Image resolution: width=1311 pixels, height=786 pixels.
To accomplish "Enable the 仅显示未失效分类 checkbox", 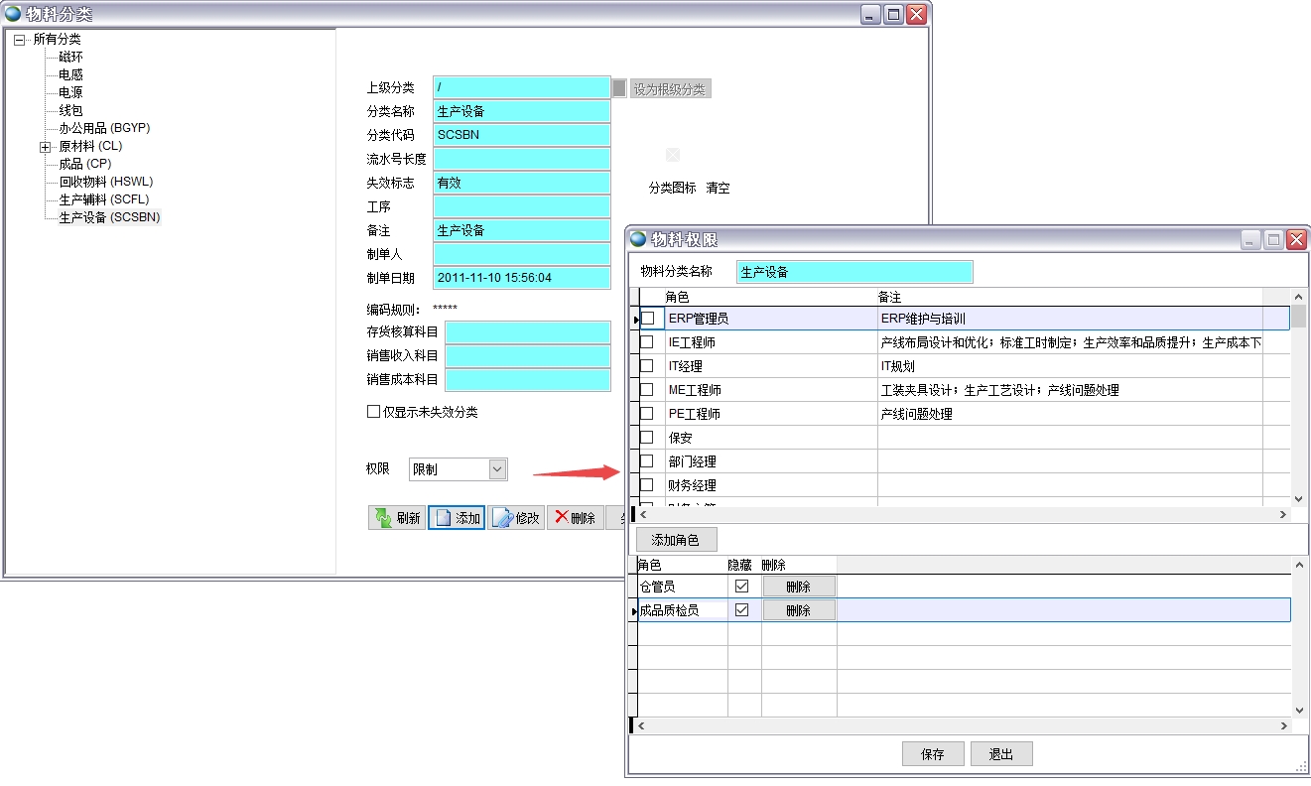I will 374,412.
